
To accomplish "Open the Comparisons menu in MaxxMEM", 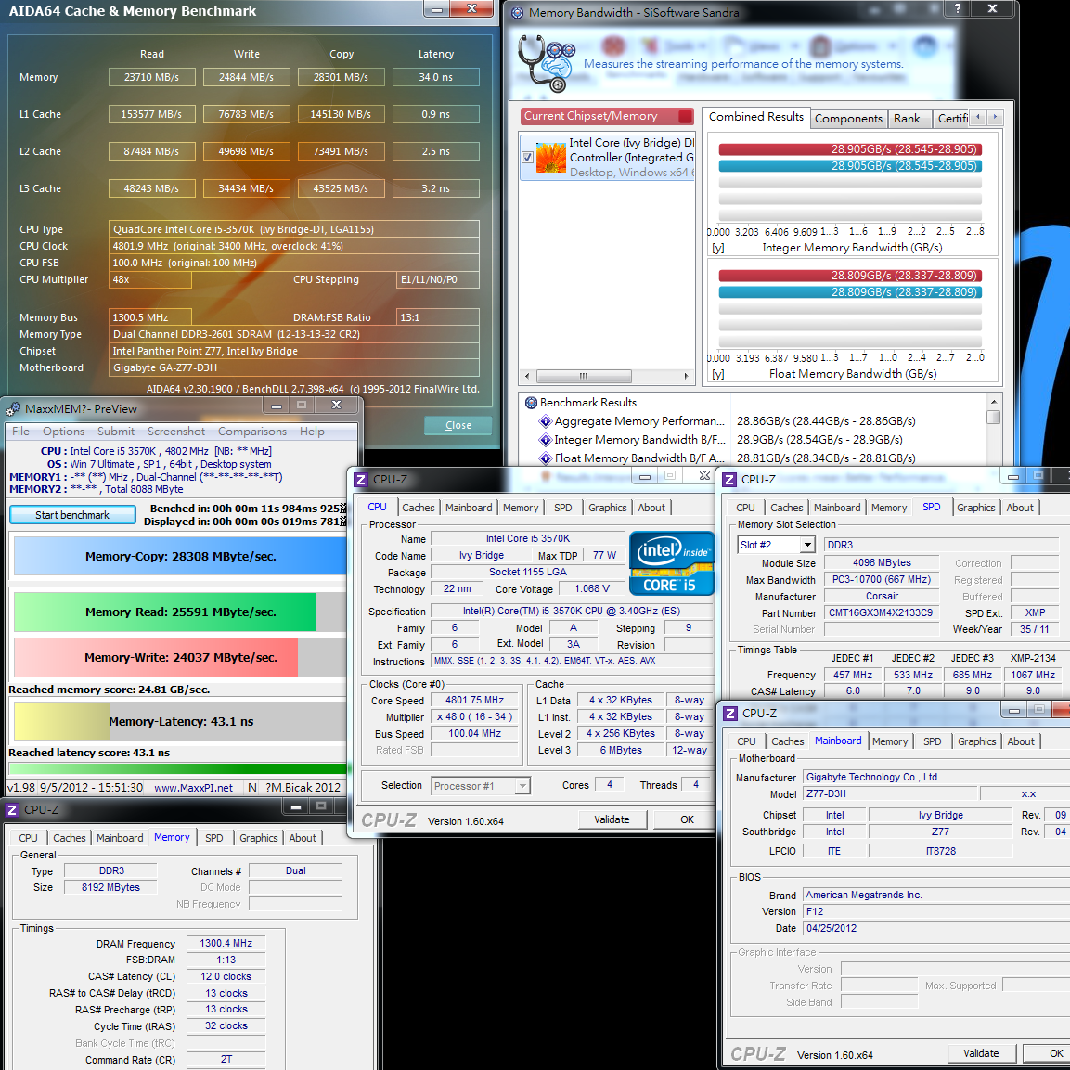I will (251, 432).
